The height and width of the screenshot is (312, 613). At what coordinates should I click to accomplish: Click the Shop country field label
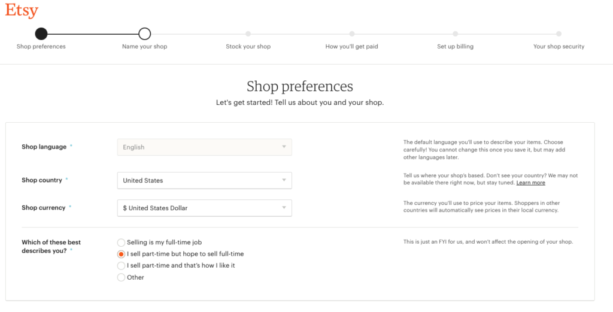[42, 180]
